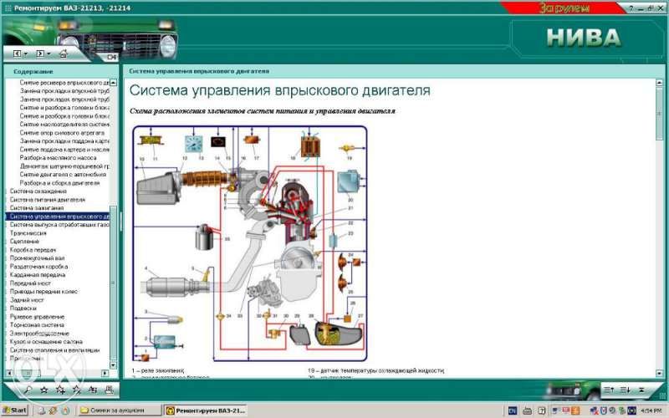669x418 pixels.
Task: Select Подвеска in contents
Action: (23, 308)
